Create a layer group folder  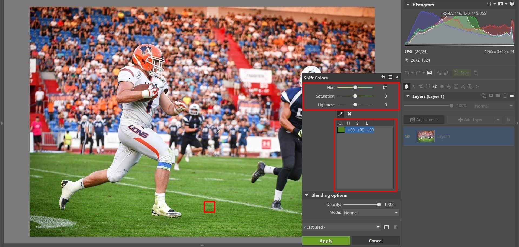498,96
